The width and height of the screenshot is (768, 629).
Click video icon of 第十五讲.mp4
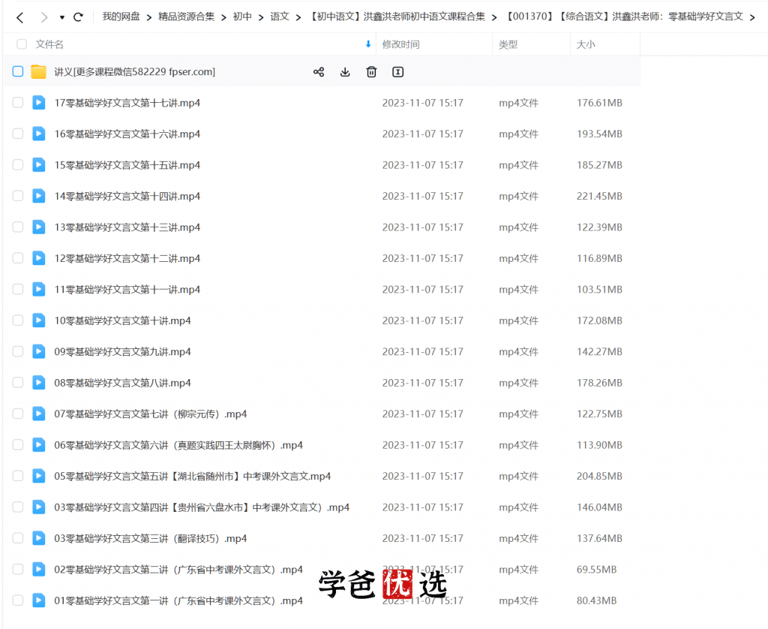point(39,164)
